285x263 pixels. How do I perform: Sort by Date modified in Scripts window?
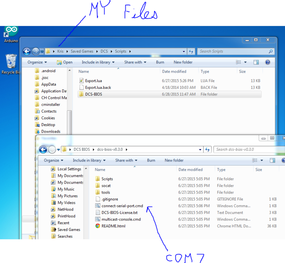(x=174, y=72)
